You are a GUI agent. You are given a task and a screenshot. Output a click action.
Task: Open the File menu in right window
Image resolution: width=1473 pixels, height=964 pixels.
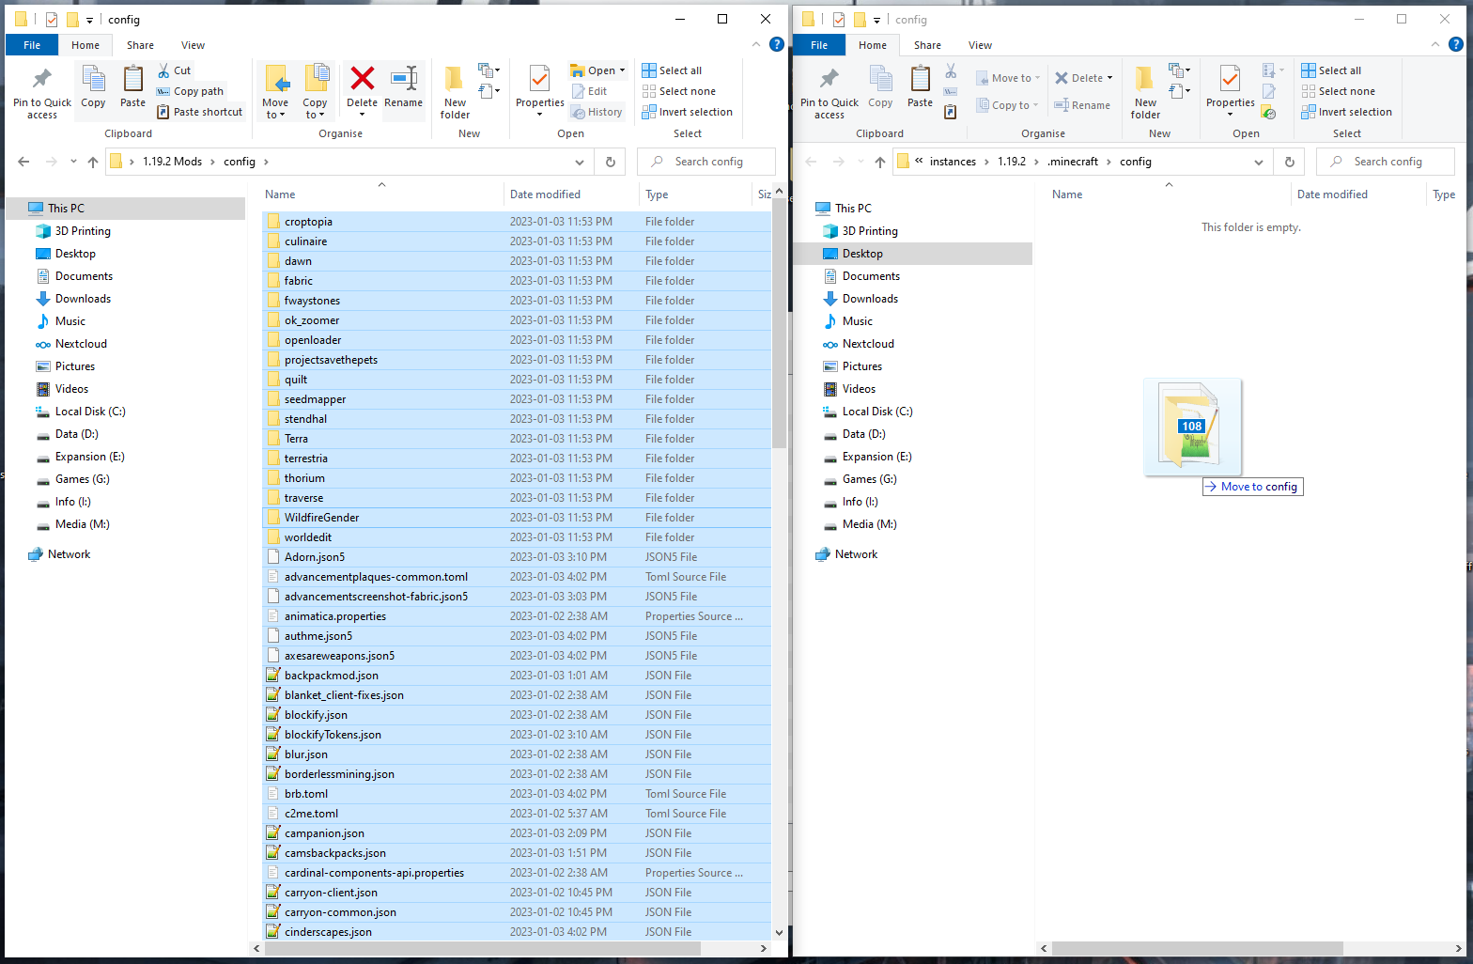click(x=819, y=45)
